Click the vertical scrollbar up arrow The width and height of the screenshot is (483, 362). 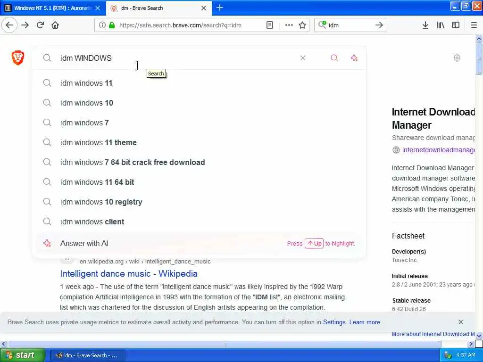[x=479, y=39]
